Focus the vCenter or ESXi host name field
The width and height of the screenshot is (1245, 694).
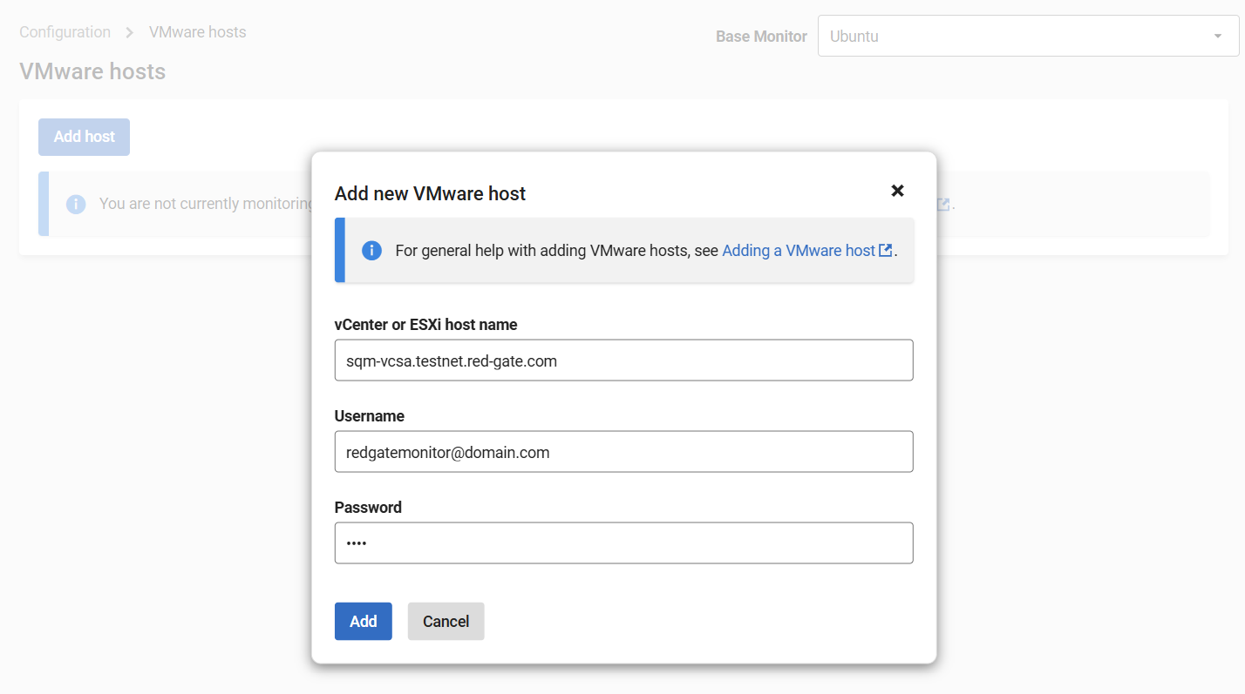[623, 360]
